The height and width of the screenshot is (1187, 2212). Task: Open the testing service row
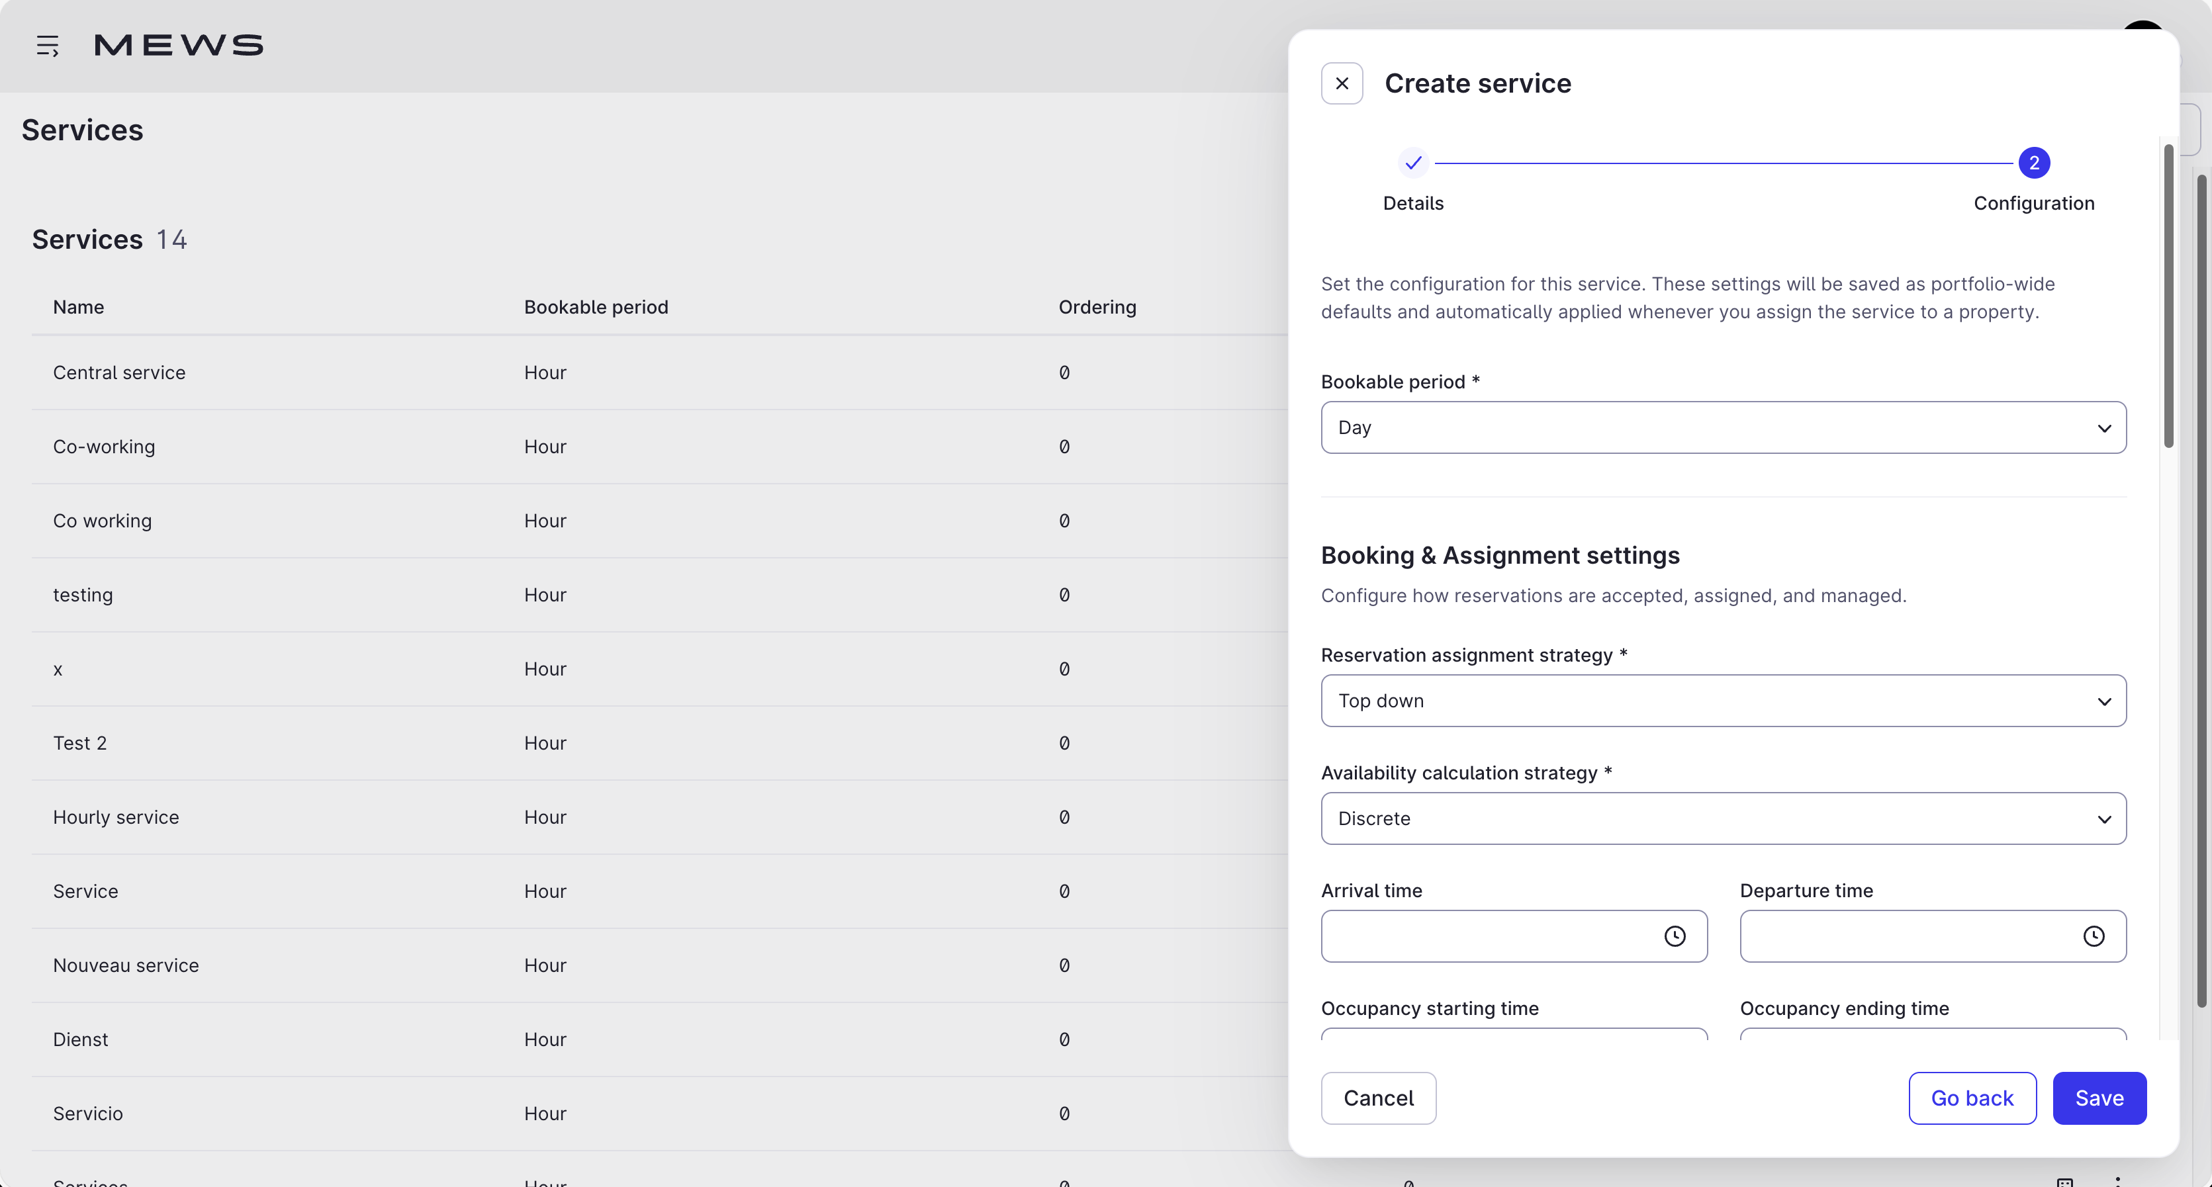(659, 595)
